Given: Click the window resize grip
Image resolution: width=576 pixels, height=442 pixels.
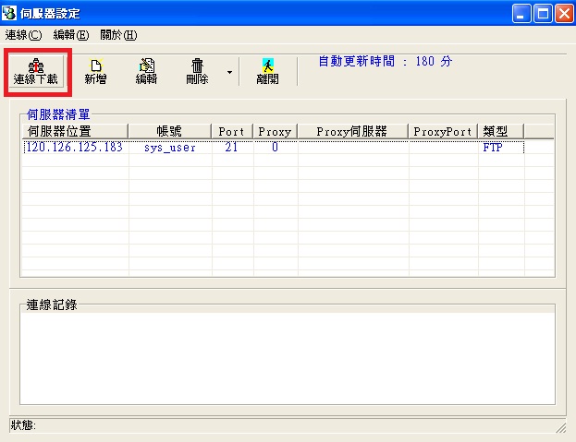Looking at the screenshot, I should coord(560,427).
